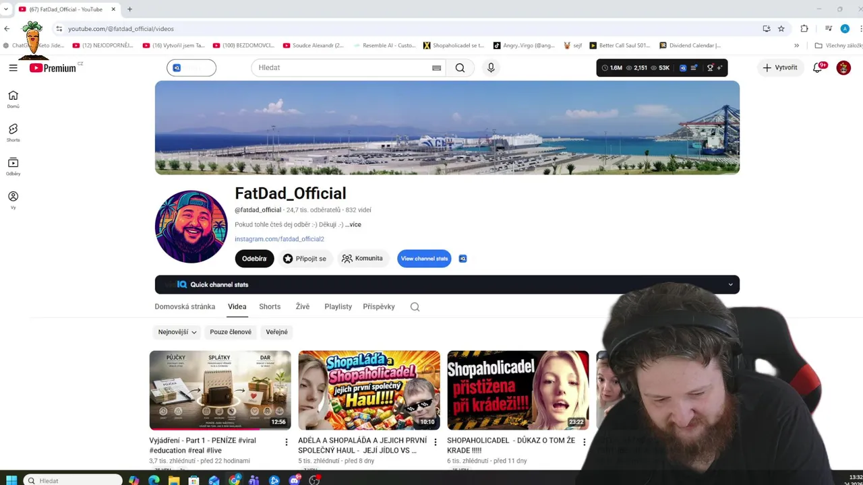
Task: Select the Videa tab
Action: click(237, 306)
